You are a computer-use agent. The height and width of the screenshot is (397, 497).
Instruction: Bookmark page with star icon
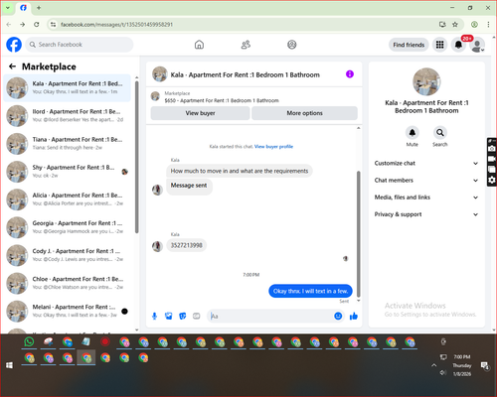click(455, 25)
